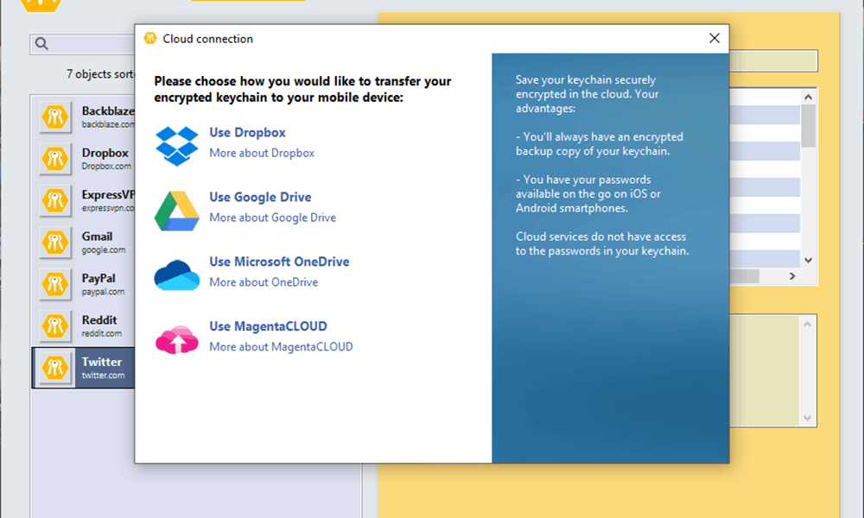
Task: Choose Use Microsoft OneDrive link
Action: click(x=279, y=262)
